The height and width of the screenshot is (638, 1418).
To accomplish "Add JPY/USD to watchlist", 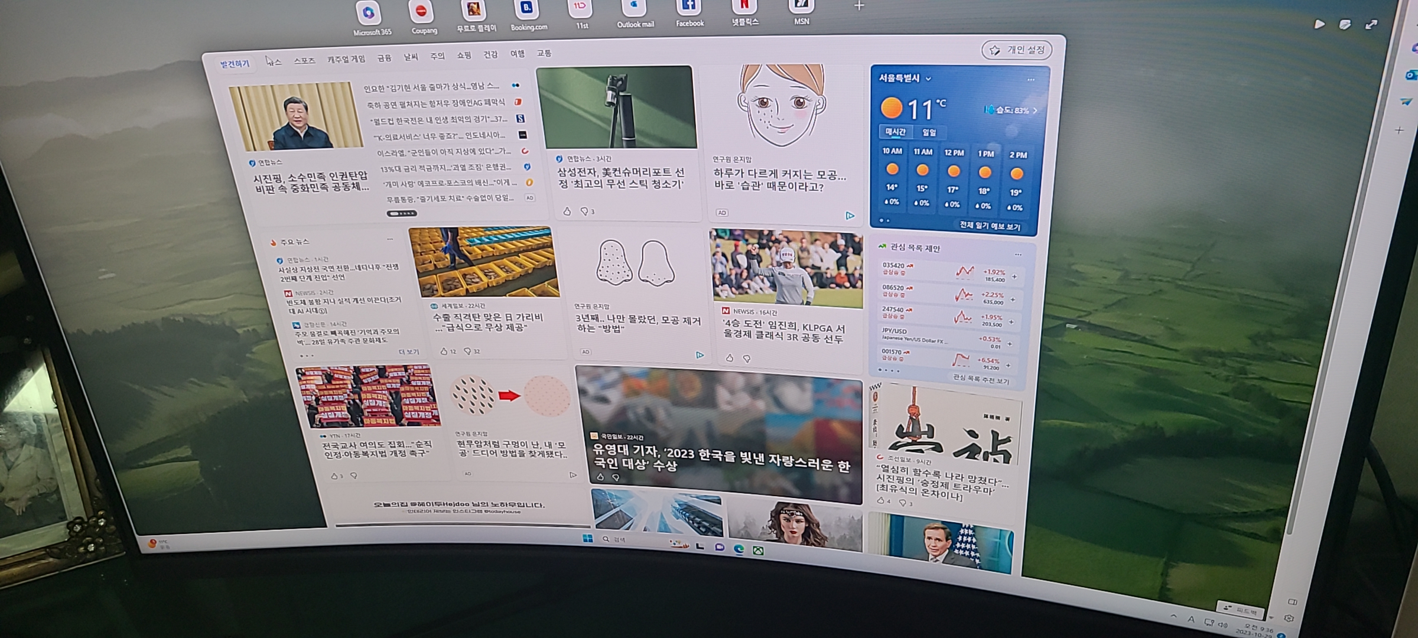I will [x=1009, y=343].
